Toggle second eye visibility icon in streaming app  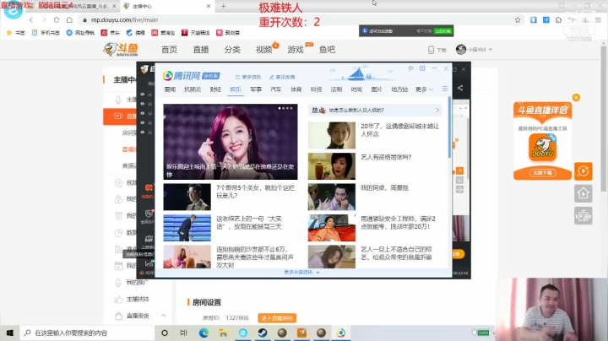point(143,104)
